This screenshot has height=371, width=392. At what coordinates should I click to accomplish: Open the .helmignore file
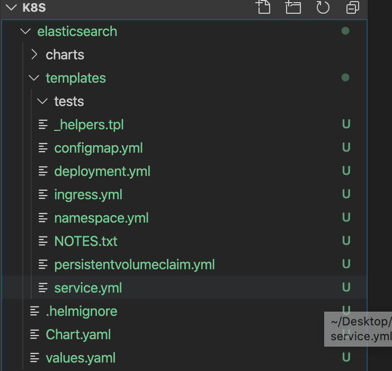81,311
